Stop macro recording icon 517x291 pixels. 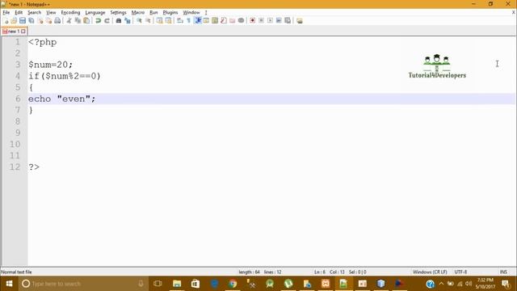coord(261,21)
